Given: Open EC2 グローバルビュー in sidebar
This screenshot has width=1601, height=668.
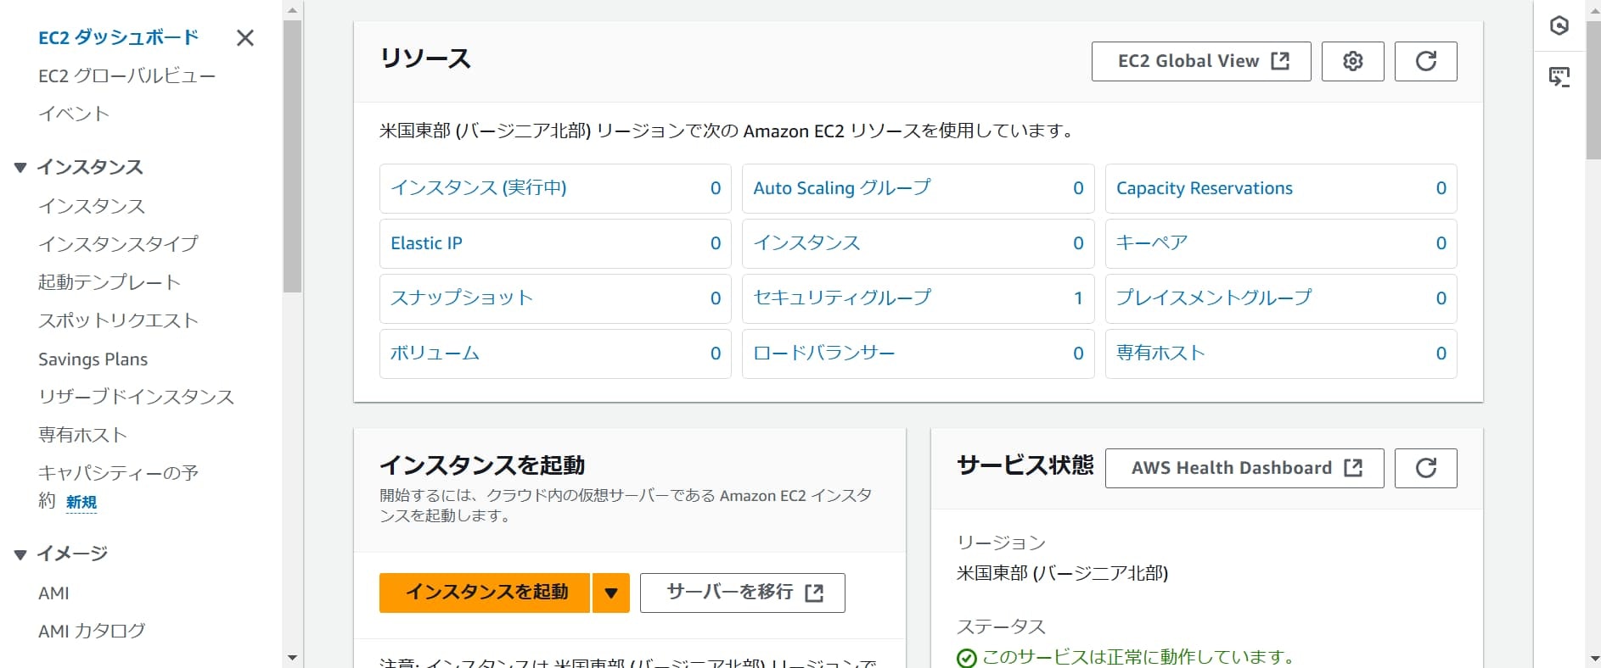Looking at the screenshot, I should [x=127, y=76].
